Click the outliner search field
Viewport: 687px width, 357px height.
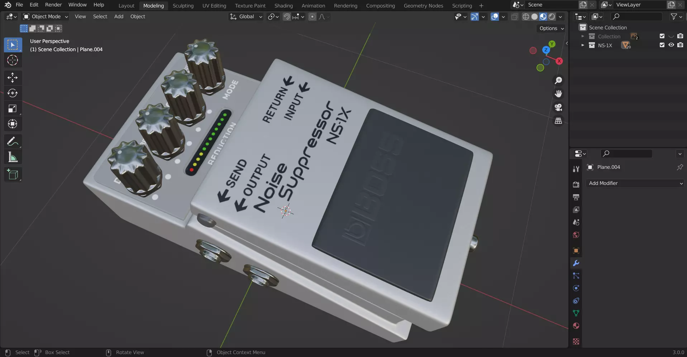pyautogui.click(x=637, y=17)
